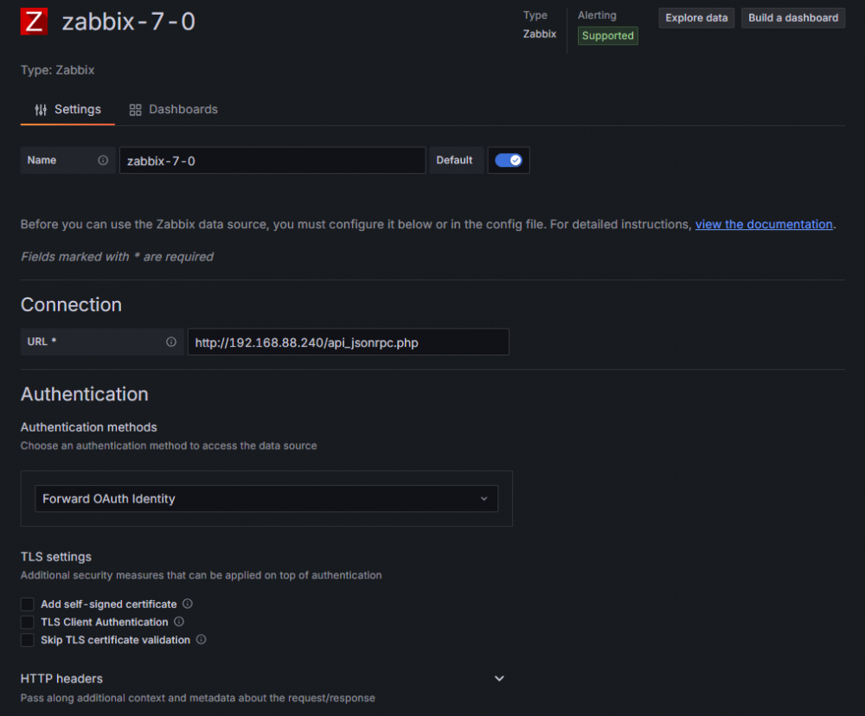This screenshot has height=716, width=865.
Task: Click info icon for Add self-signed certificate
Action: click(x=188, y=604)
